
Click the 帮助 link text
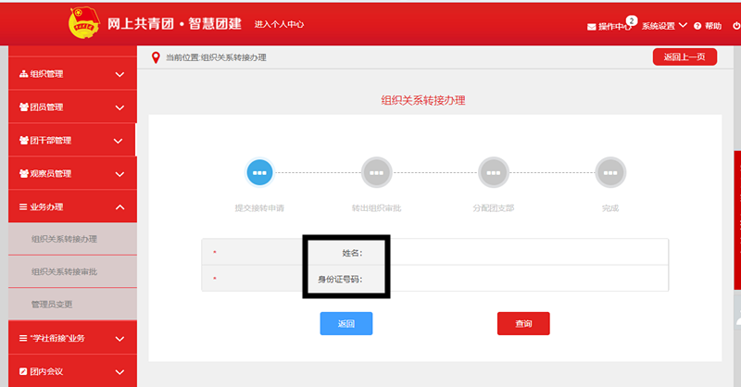point(713,26)
